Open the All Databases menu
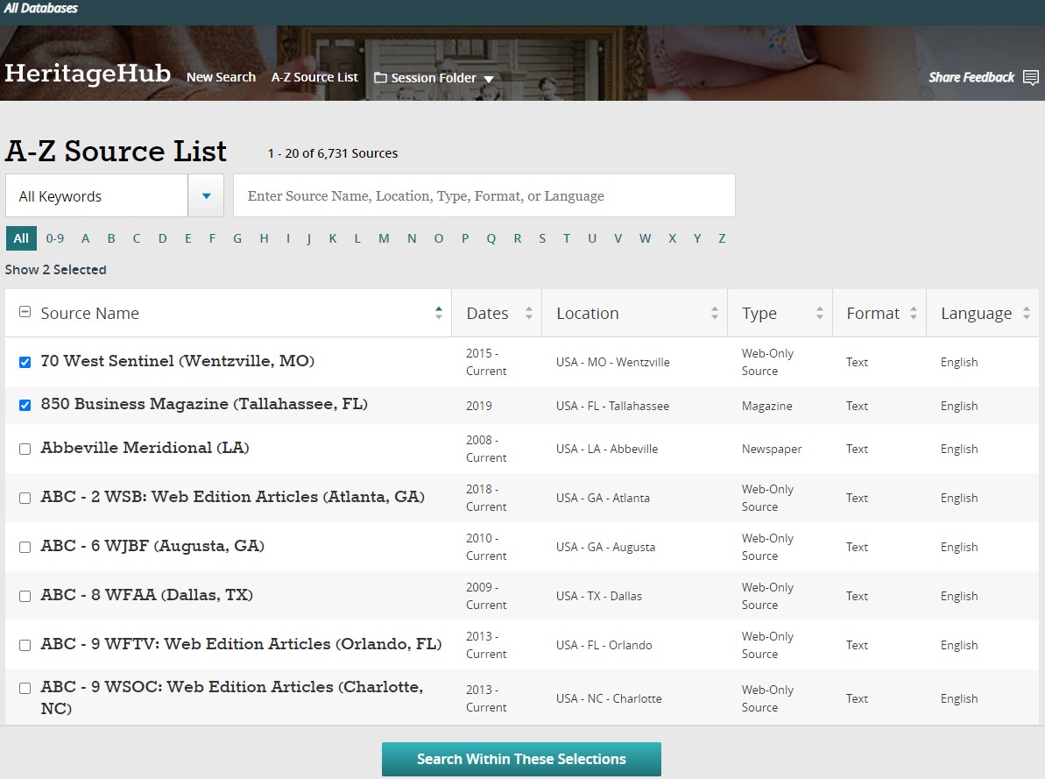 [41, 8]
